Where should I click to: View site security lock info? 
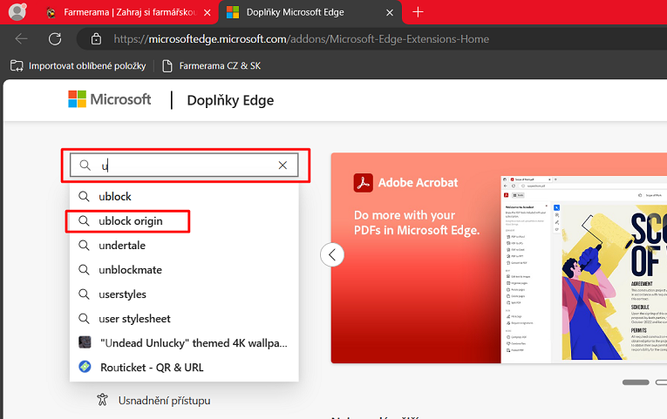tap(96, 39)
